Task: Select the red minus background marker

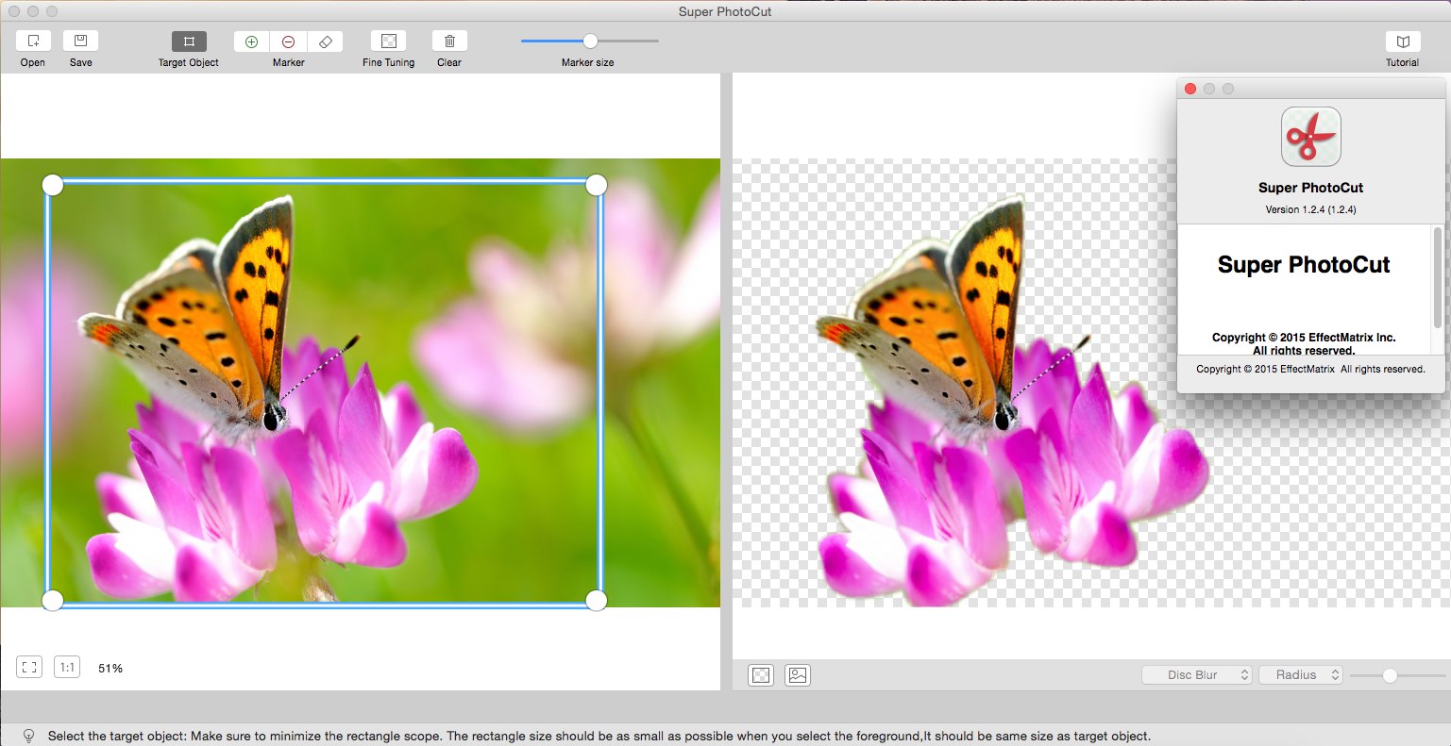Action: click(x=288, y=41)
